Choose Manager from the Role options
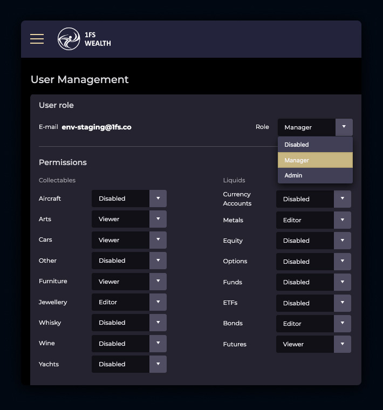Image resolution: width=383 pixels, height=410 pixels. tap(315, 160)
